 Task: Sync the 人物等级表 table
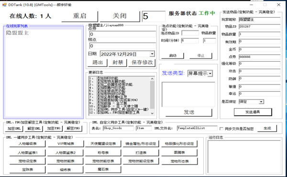pos(27,144)
